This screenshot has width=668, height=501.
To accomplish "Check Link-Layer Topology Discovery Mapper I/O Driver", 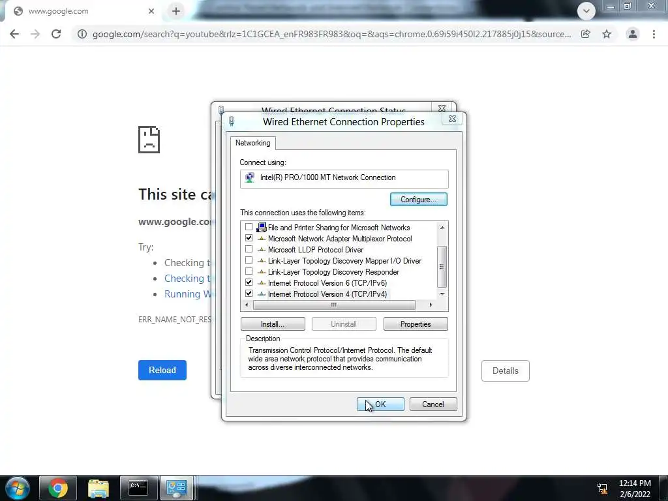I will pyautogui.click(x=249, y=260).
